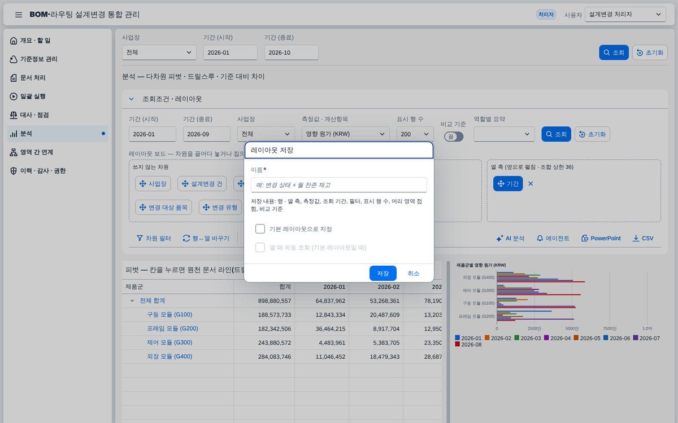Screen dimensions: 678x423
Task: Click the 설계변경 건 dimension chip
Action: point(202,184)
